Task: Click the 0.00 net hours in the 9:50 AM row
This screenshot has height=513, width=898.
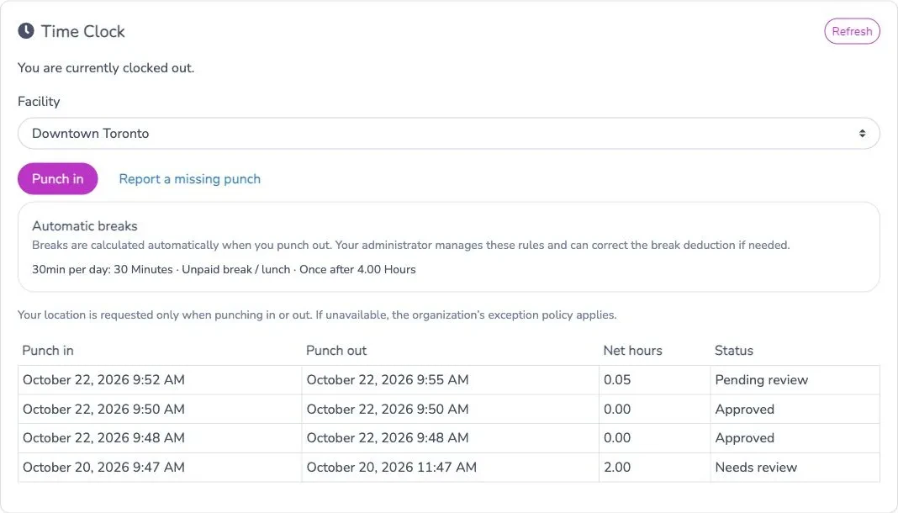Action: coord(617,410)
